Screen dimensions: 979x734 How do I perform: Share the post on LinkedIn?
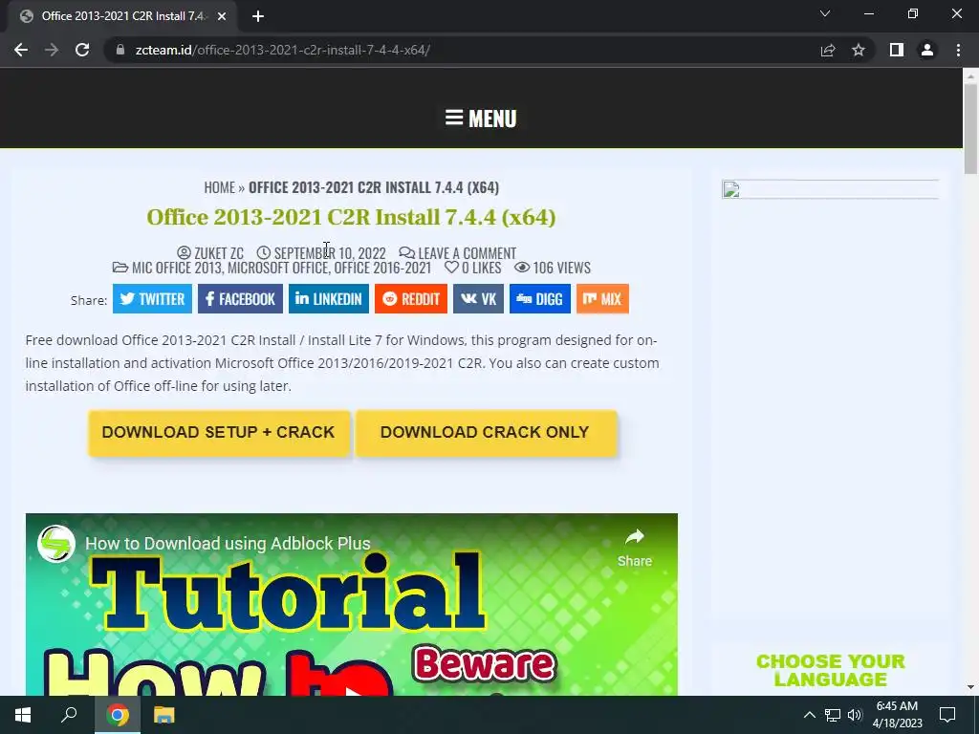click(x=329, y=299)
